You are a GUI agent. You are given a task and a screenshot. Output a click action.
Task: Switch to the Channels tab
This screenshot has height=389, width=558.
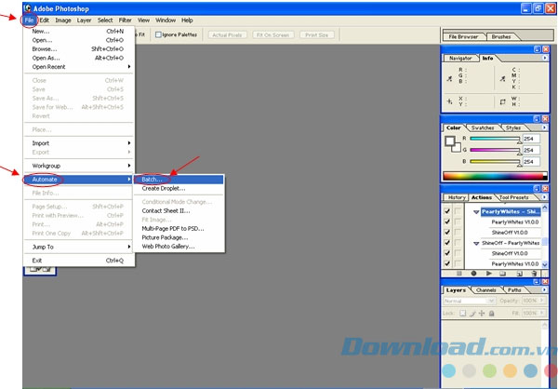tap(486, 290)
